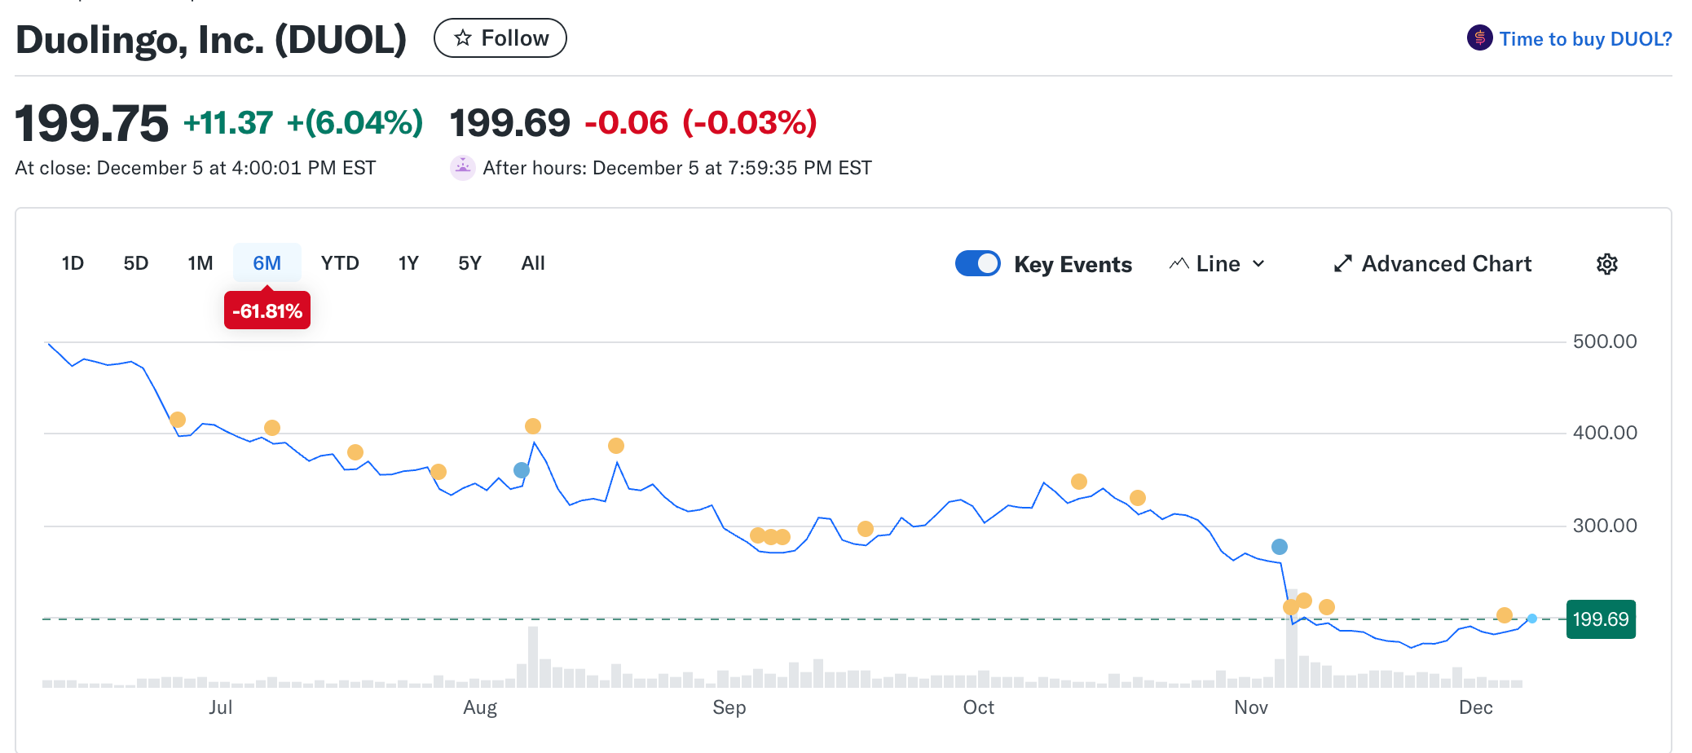Click the Jul x-axis label
The width and height of the screenshot is (1692, 753).
(221, 707)
